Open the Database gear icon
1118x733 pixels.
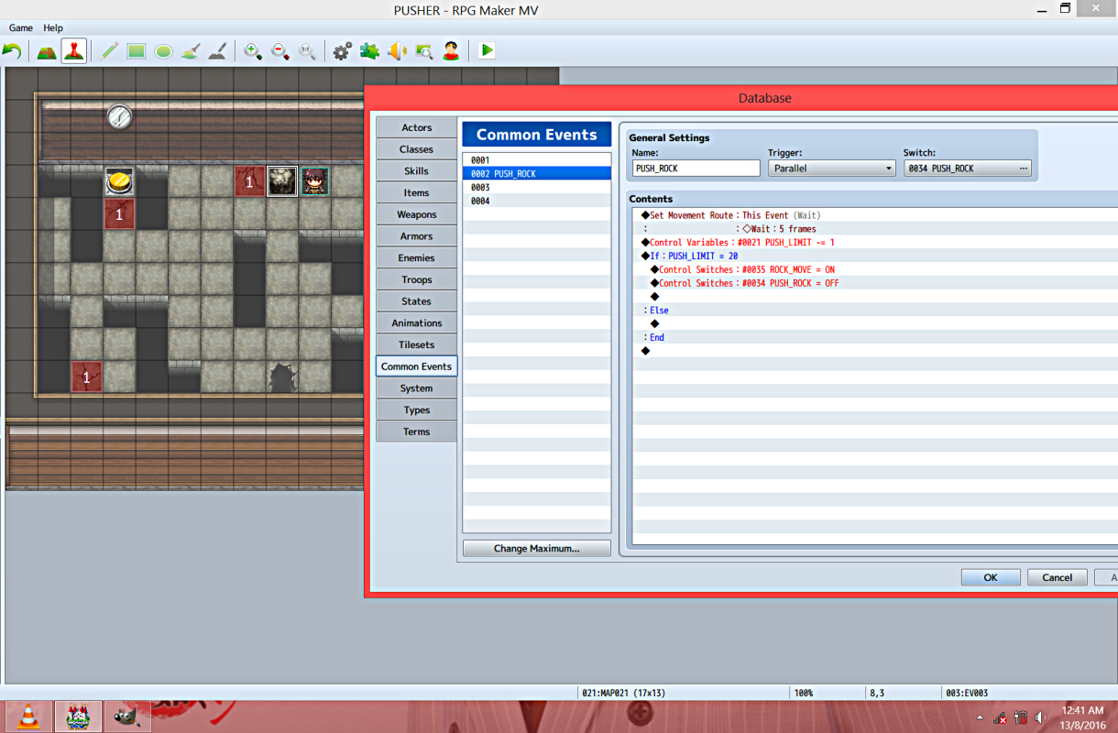tap(342, 51)
